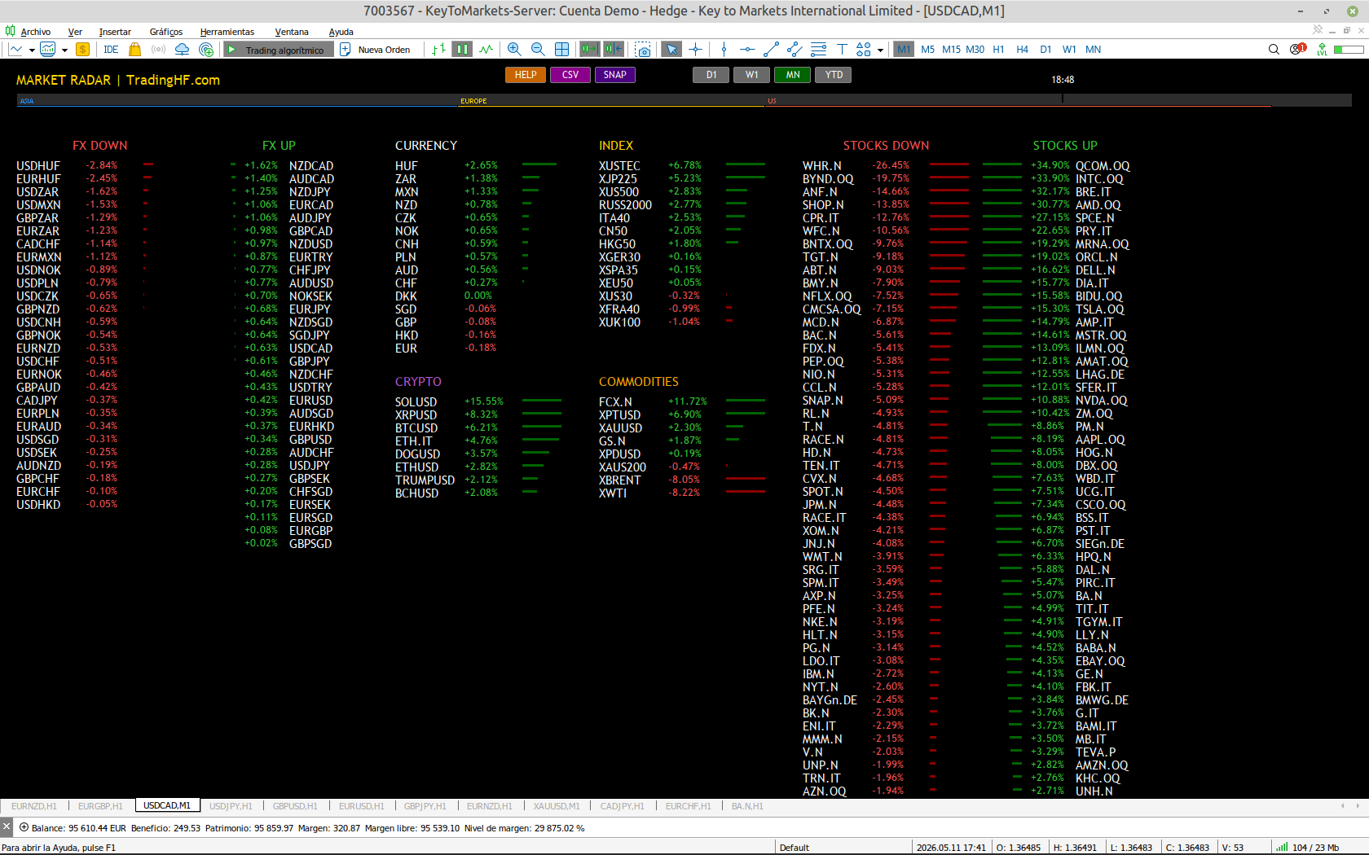Click the LVL connection level icon
This screenshot has width=1369, height=855.
[1322, 50]
